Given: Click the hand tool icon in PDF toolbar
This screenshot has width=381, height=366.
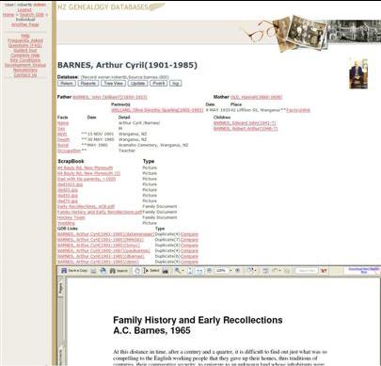Looking at the screenshot, I should tap(137, 271).
